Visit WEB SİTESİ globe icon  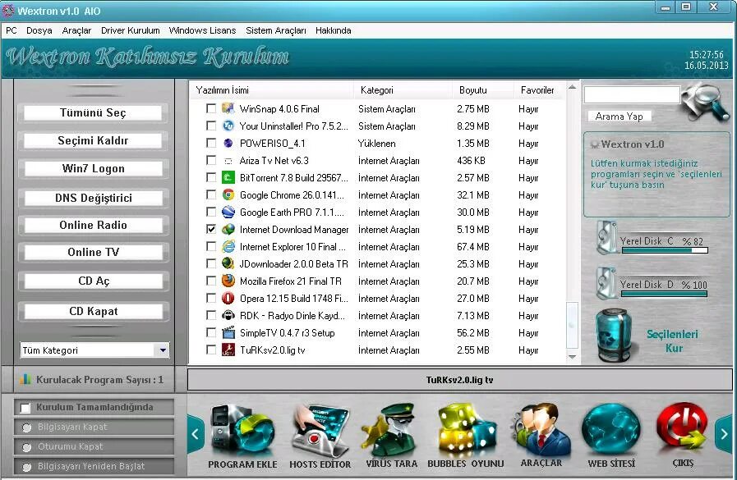point(611,429)
